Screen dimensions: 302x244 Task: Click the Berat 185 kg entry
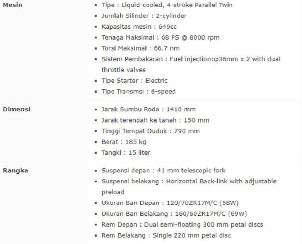(x=124, y=142)
